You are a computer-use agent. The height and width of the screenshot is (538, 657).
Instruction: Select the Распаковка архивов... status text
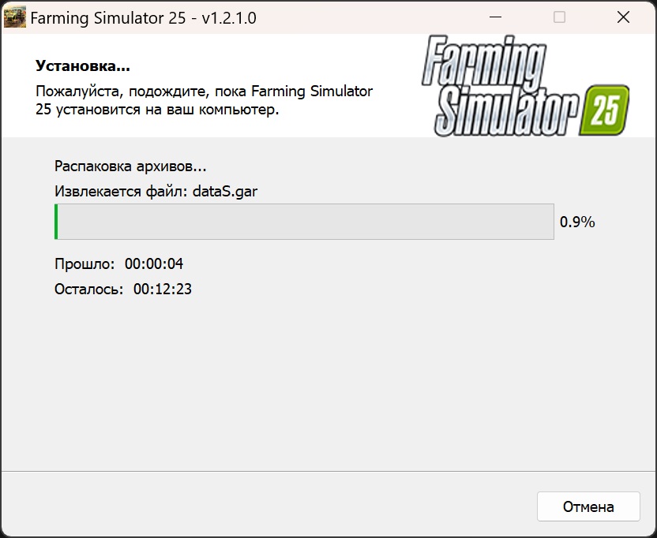pyautogui.click(x=130, y=166)
